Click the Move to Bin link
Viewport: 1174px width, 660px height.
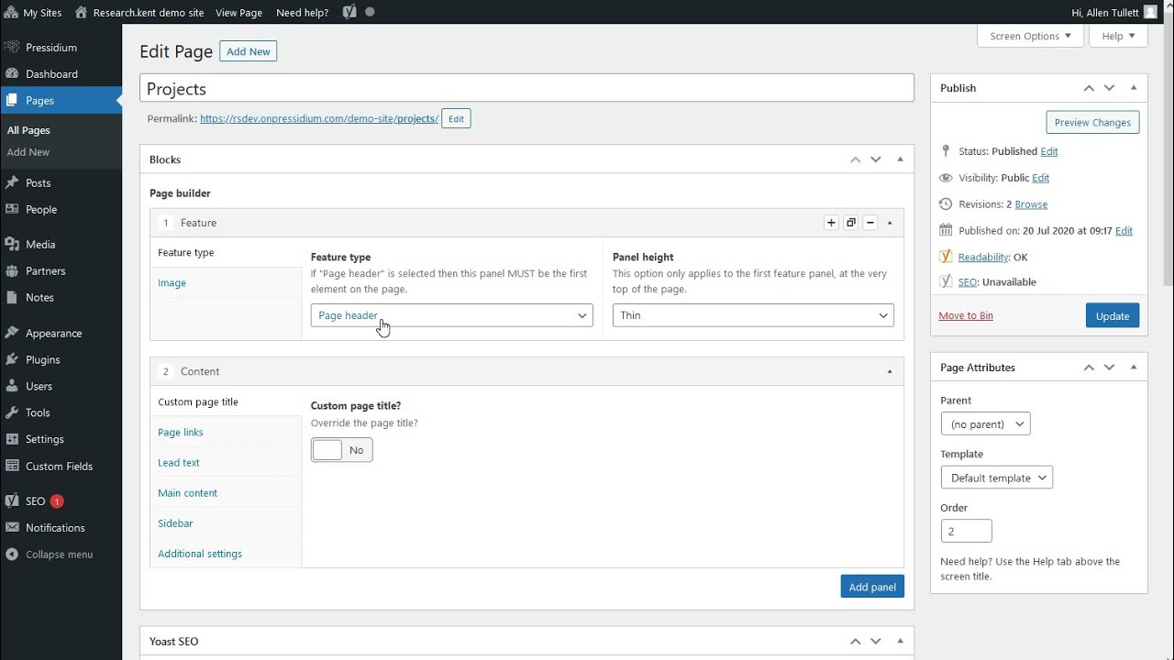(966, 315)
